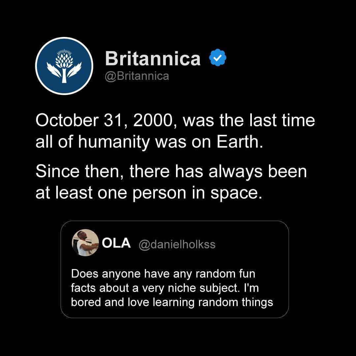Click the @Britannica handle

click(137, 76)
